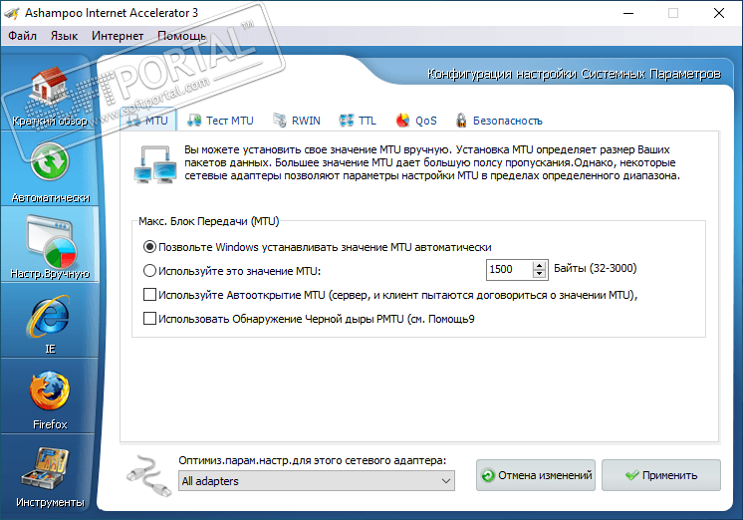
Task: Open the TTL tab
Action: tap(358, 121)
